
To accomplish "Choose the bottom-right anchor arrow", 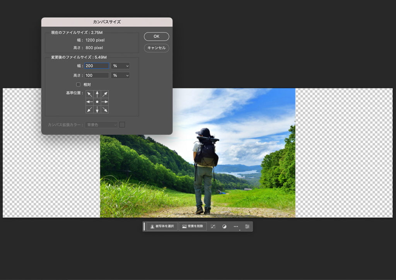I will pyautogui.click(x=105, y=110).
